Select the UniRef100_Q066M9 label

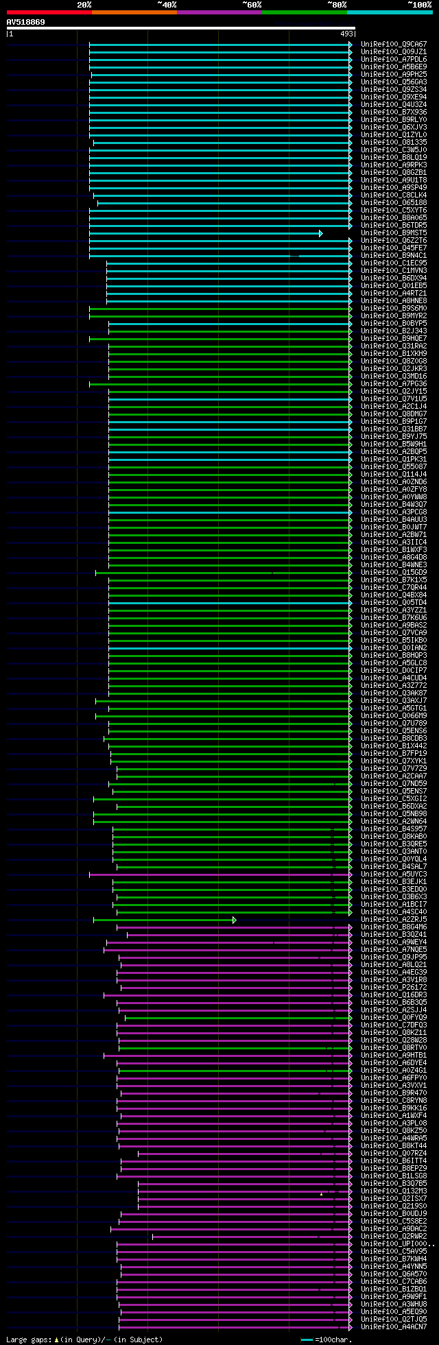coord(394,716)
